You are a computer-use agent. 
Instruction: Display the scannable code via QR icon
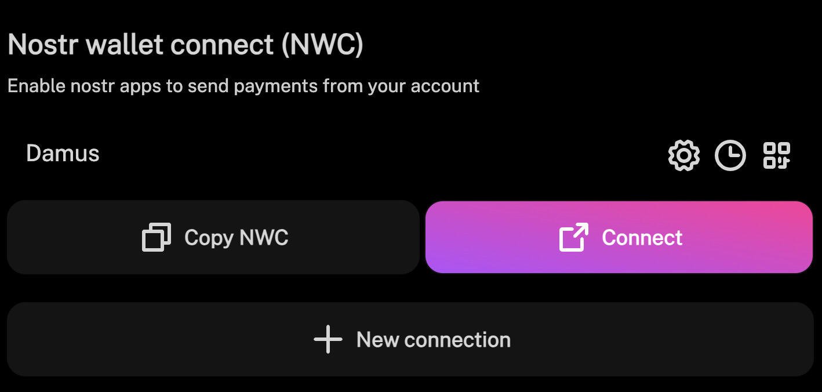point(777,155)
